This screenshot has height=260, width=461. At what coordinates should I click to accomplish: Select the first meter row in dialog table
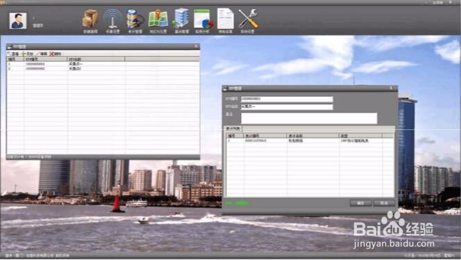click(x=310, y=140)
